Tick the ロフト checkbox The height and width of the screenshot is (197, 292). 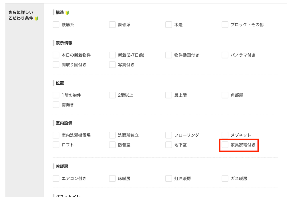[x=56, y=145]
